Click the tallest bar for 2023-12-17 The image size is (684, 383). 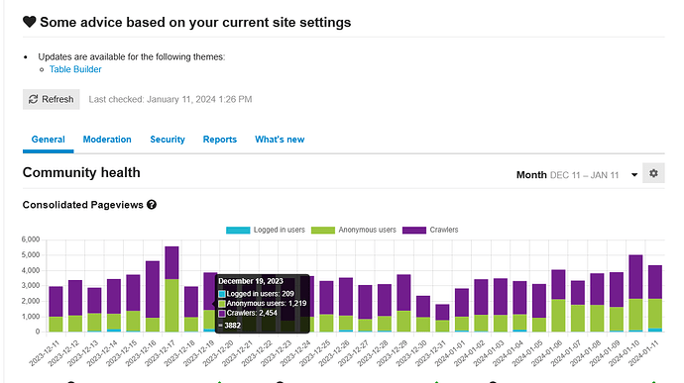(x=171, y=289)
